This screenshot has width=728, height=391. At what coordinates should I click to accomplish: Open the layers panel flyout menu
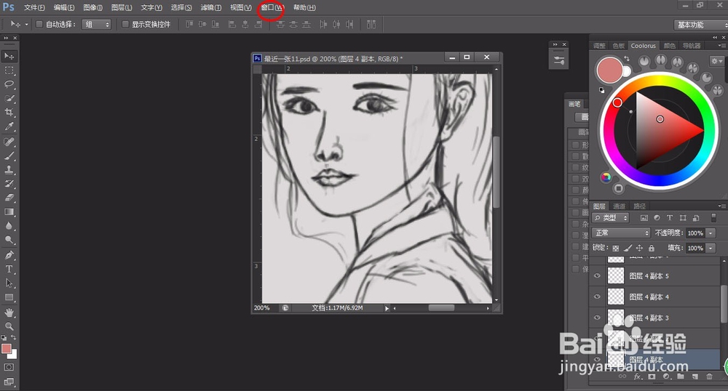click(721, 206)
